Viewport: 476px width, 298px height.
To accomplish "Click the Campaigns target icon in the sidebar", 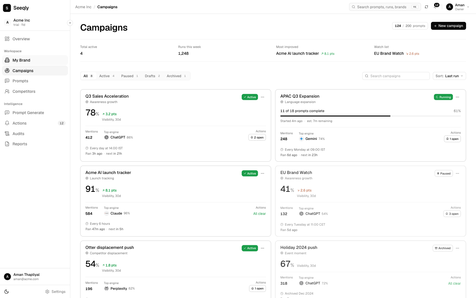I will (7, 71).
